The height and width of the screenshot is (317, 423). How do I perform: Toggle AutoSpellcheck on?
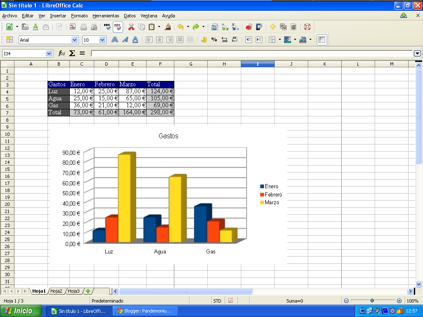[x=117, y=26]
